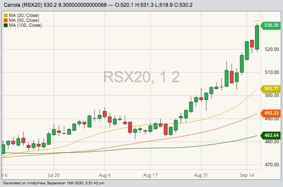Click the Aug 31 date axis label
Viewport: 283px width, 187px height.
tap(201, 176)
